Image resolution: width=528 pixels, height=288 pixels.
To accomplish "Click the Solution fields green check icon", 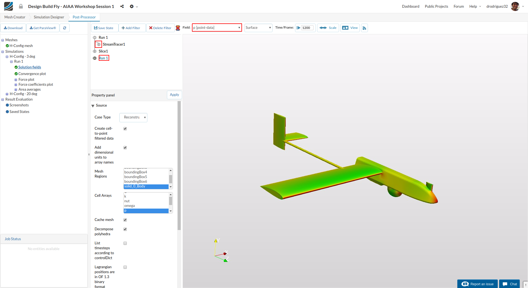I will point(16,67).
